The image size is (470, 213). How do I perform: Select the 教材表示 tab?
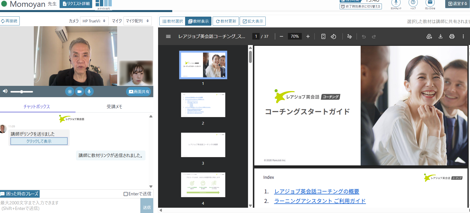[199, 21]
